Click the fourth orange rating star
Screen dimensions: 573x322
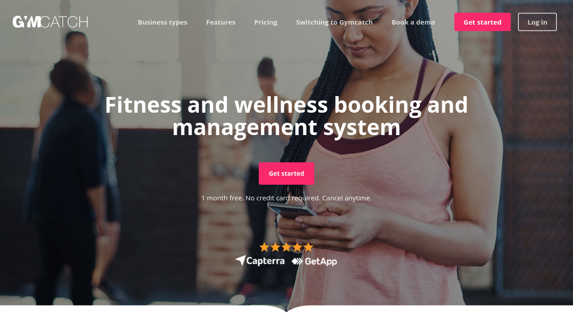point(297,247)
